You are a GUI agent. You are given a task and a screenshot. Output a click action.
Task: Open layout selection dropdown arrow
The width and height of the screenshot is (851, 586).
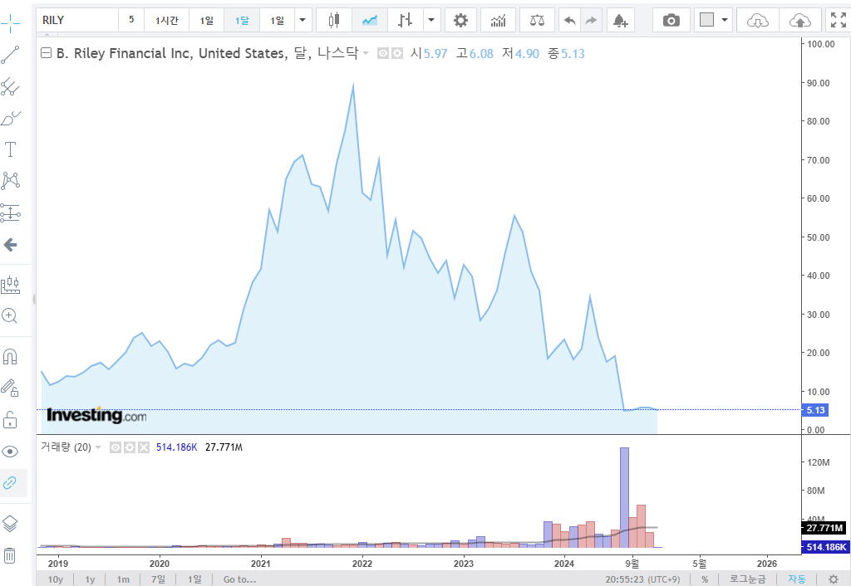point(725,21)
